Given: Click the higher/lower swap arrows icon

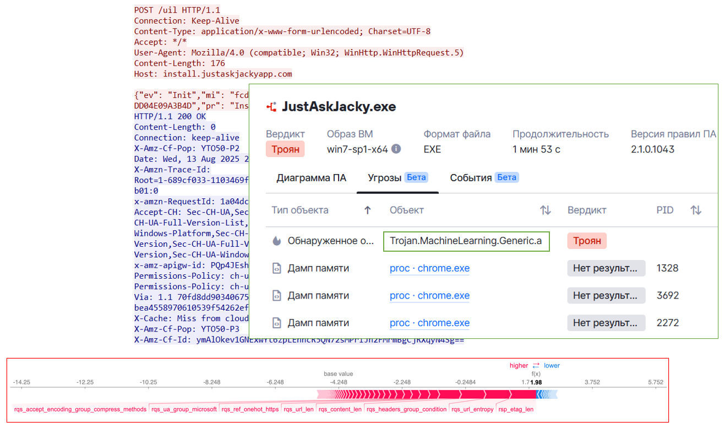Looking at the screenshot, I should tap(536, 366).
